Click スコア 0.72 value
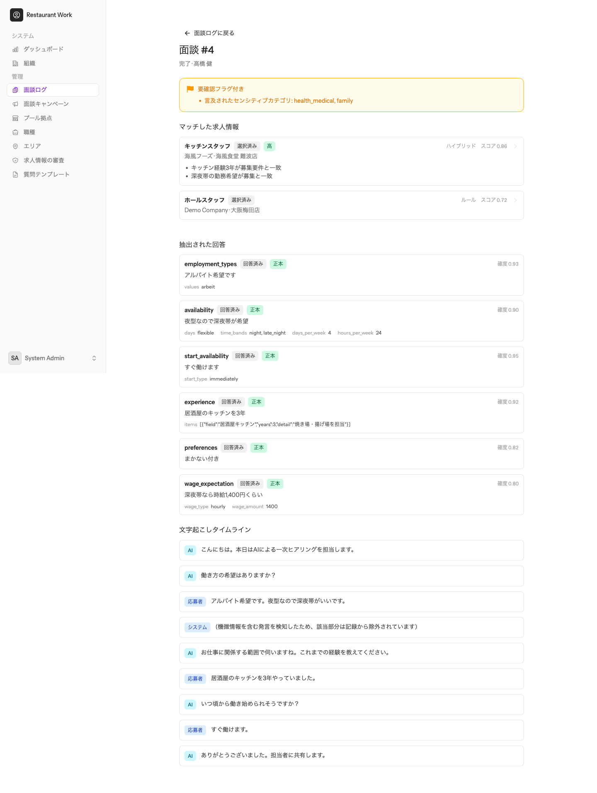597x793 pixels. click(x=494, y=200)
